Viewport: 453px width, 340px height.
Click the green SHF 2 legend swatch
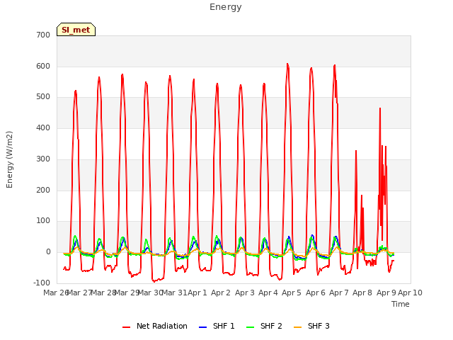[250, 327]
